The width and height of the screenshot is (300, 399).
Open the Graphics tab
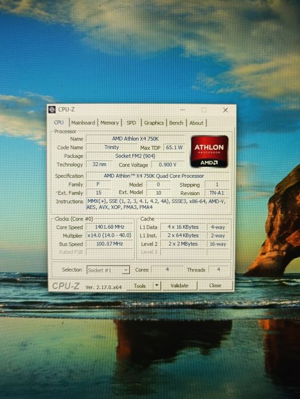154,123
